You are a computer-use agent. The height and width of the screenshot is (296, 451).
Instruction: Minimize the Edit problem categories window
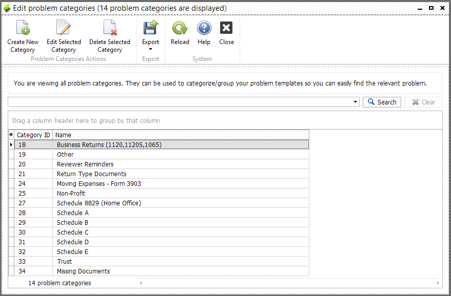pos(420,8)
